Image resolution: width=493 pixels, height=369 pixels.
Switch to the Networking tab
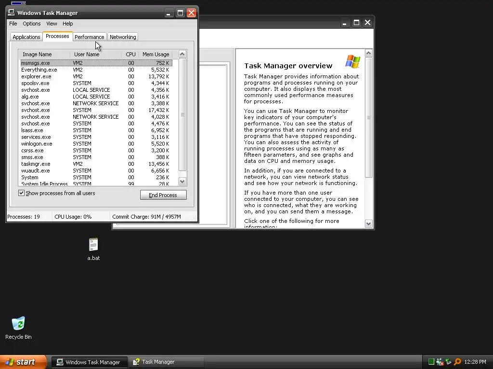pyautogui.click(x=123, y=37)
